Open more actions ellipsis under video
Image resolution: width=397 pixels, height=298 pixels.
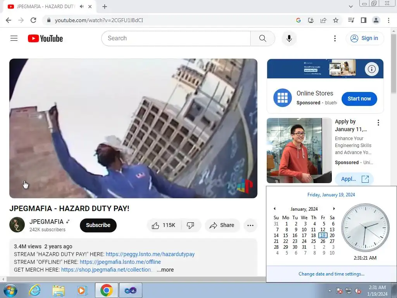(x=250, y=225)
